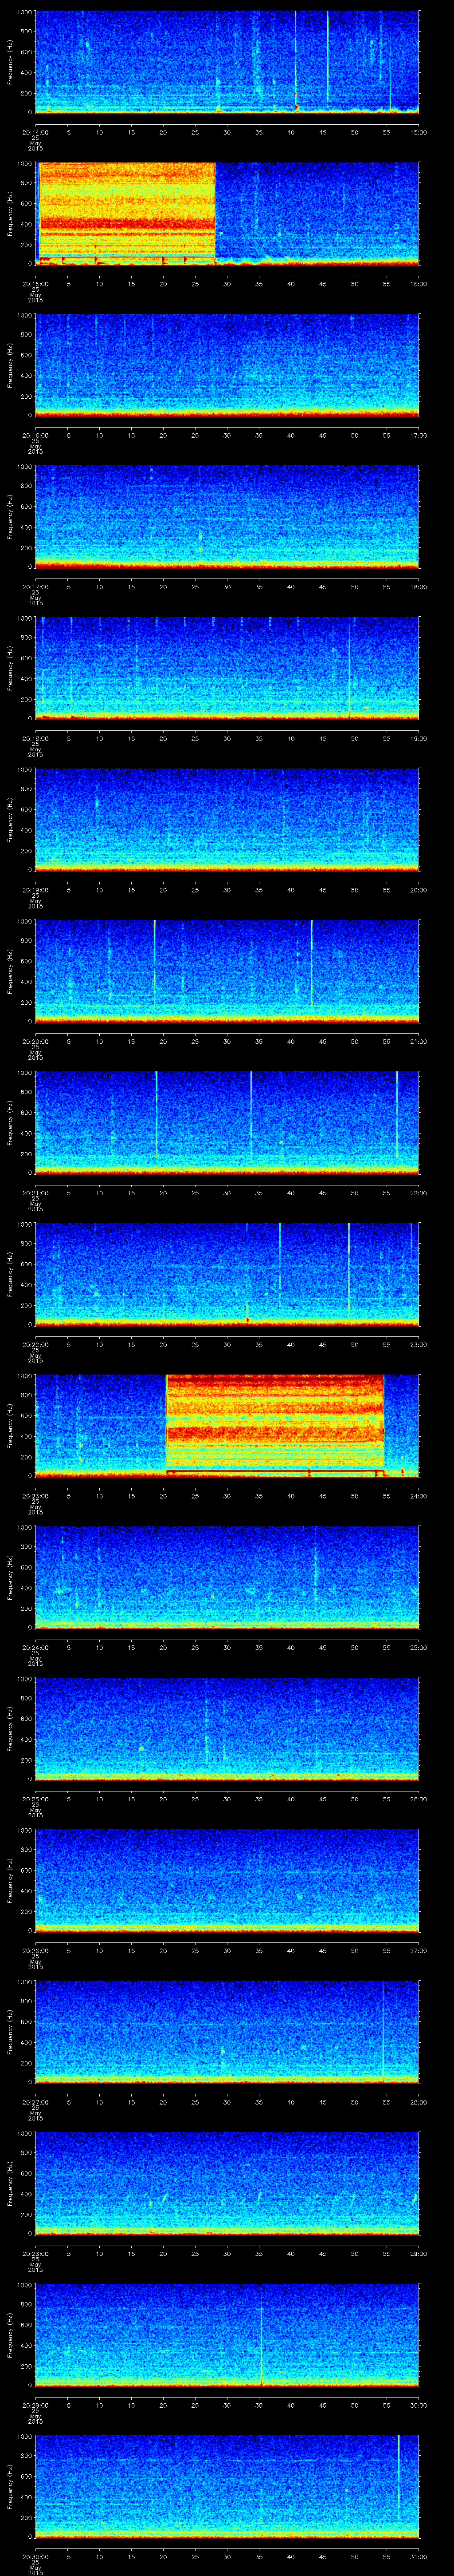The height and width of the screenshot is (2576, 454).
Task: Click the 20:23:00 start time label
Action: click(35, 1495)
